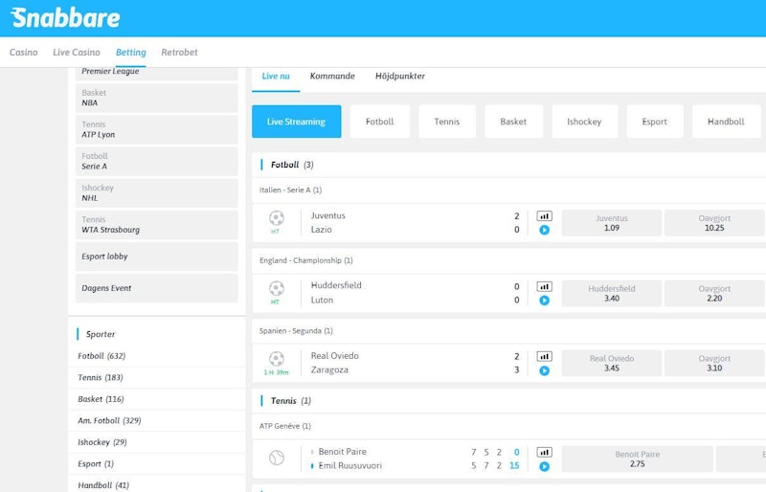Bet on Juventus at odds 1.09
The image size is (766, 492).
pyautogui.click(x=611, y=223)
